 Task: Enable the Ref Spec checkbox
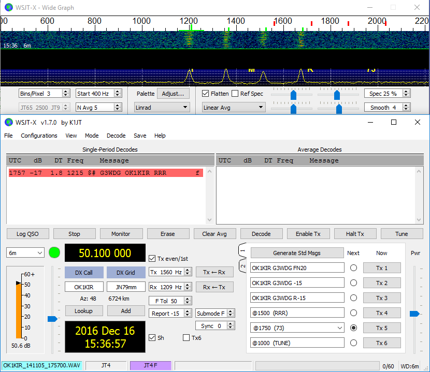[235, 94]
